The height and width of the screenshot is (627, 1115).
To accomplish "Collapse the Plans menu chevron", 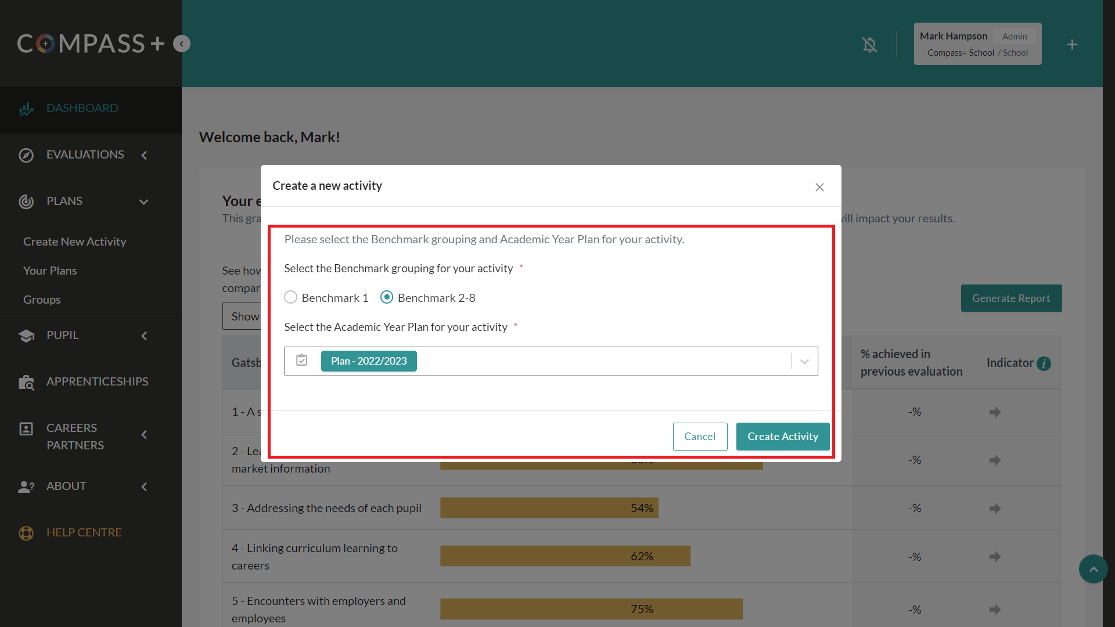I will pyautogui.click(x=144, y=201).
